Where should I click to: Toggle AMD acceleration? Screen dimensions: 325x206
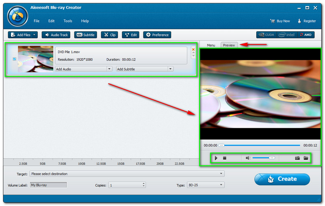point(306,35)
